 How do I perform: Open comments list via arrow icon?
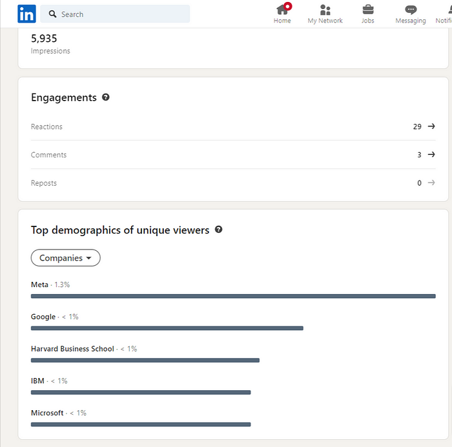431,154
